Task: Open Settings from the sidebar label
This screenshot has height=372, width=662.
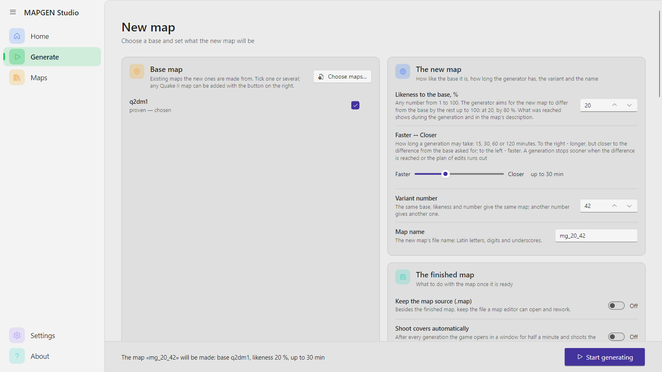Action: [43, 335]
